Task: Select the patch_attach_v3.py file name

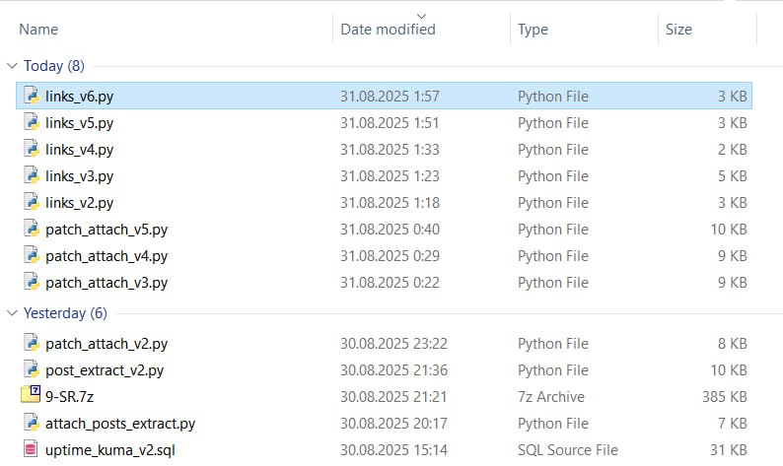Action: (107, 283)
